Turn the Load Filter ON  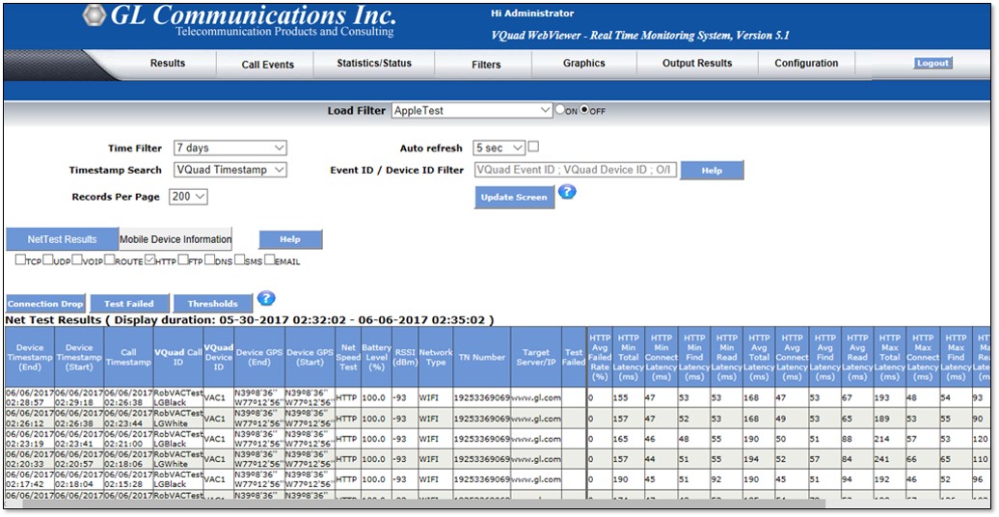click(560, 110)
